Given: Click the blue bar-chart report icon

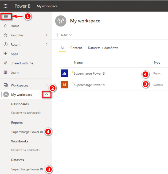Looking at the screenshot, I should pyautogui.click(x=64, y=73).
